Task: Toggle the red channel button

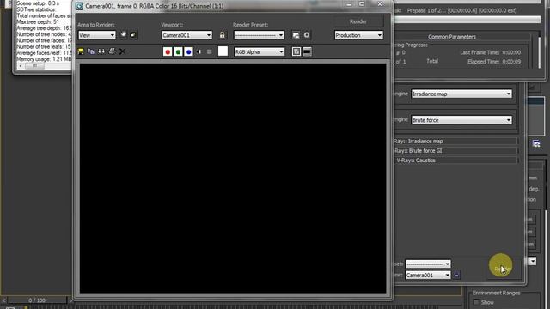Action: point(168,51)
